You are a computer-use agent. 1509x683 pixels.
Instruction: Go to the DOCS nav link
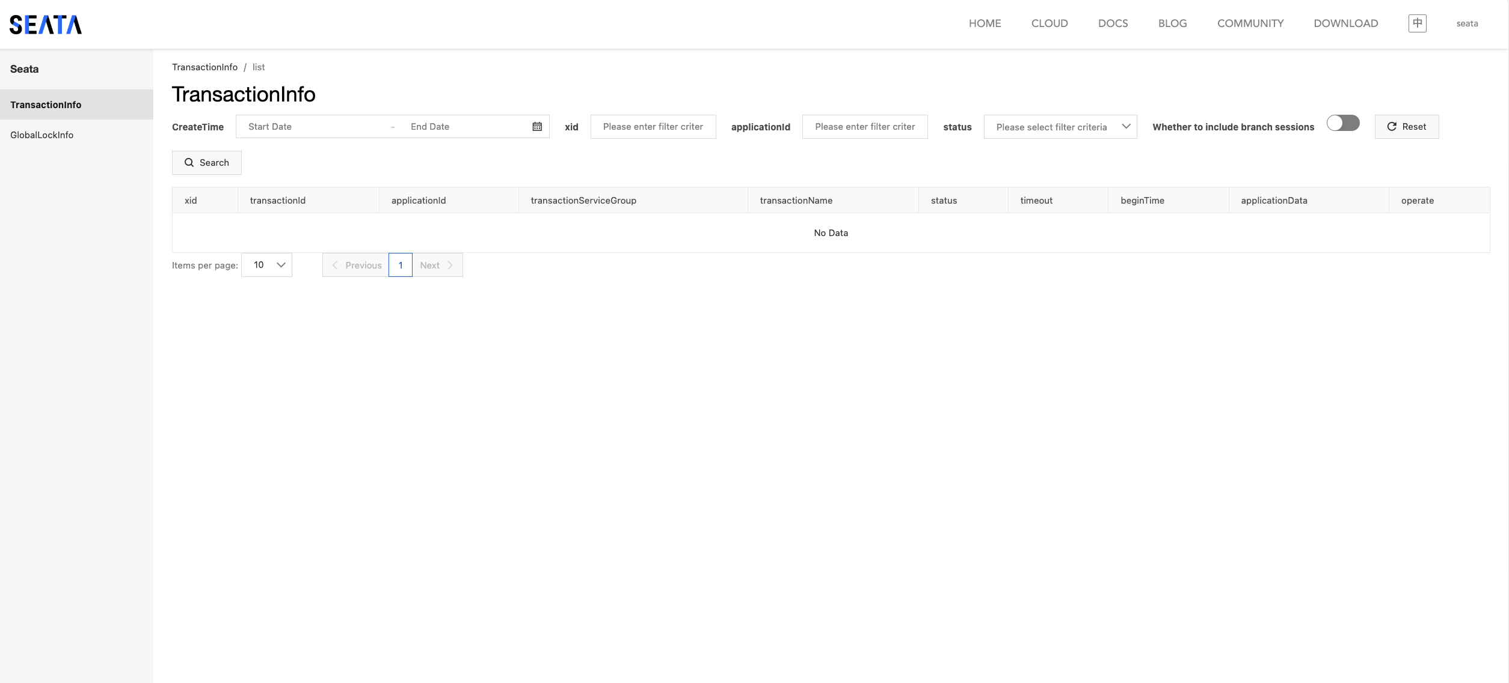pos(1113,23)
